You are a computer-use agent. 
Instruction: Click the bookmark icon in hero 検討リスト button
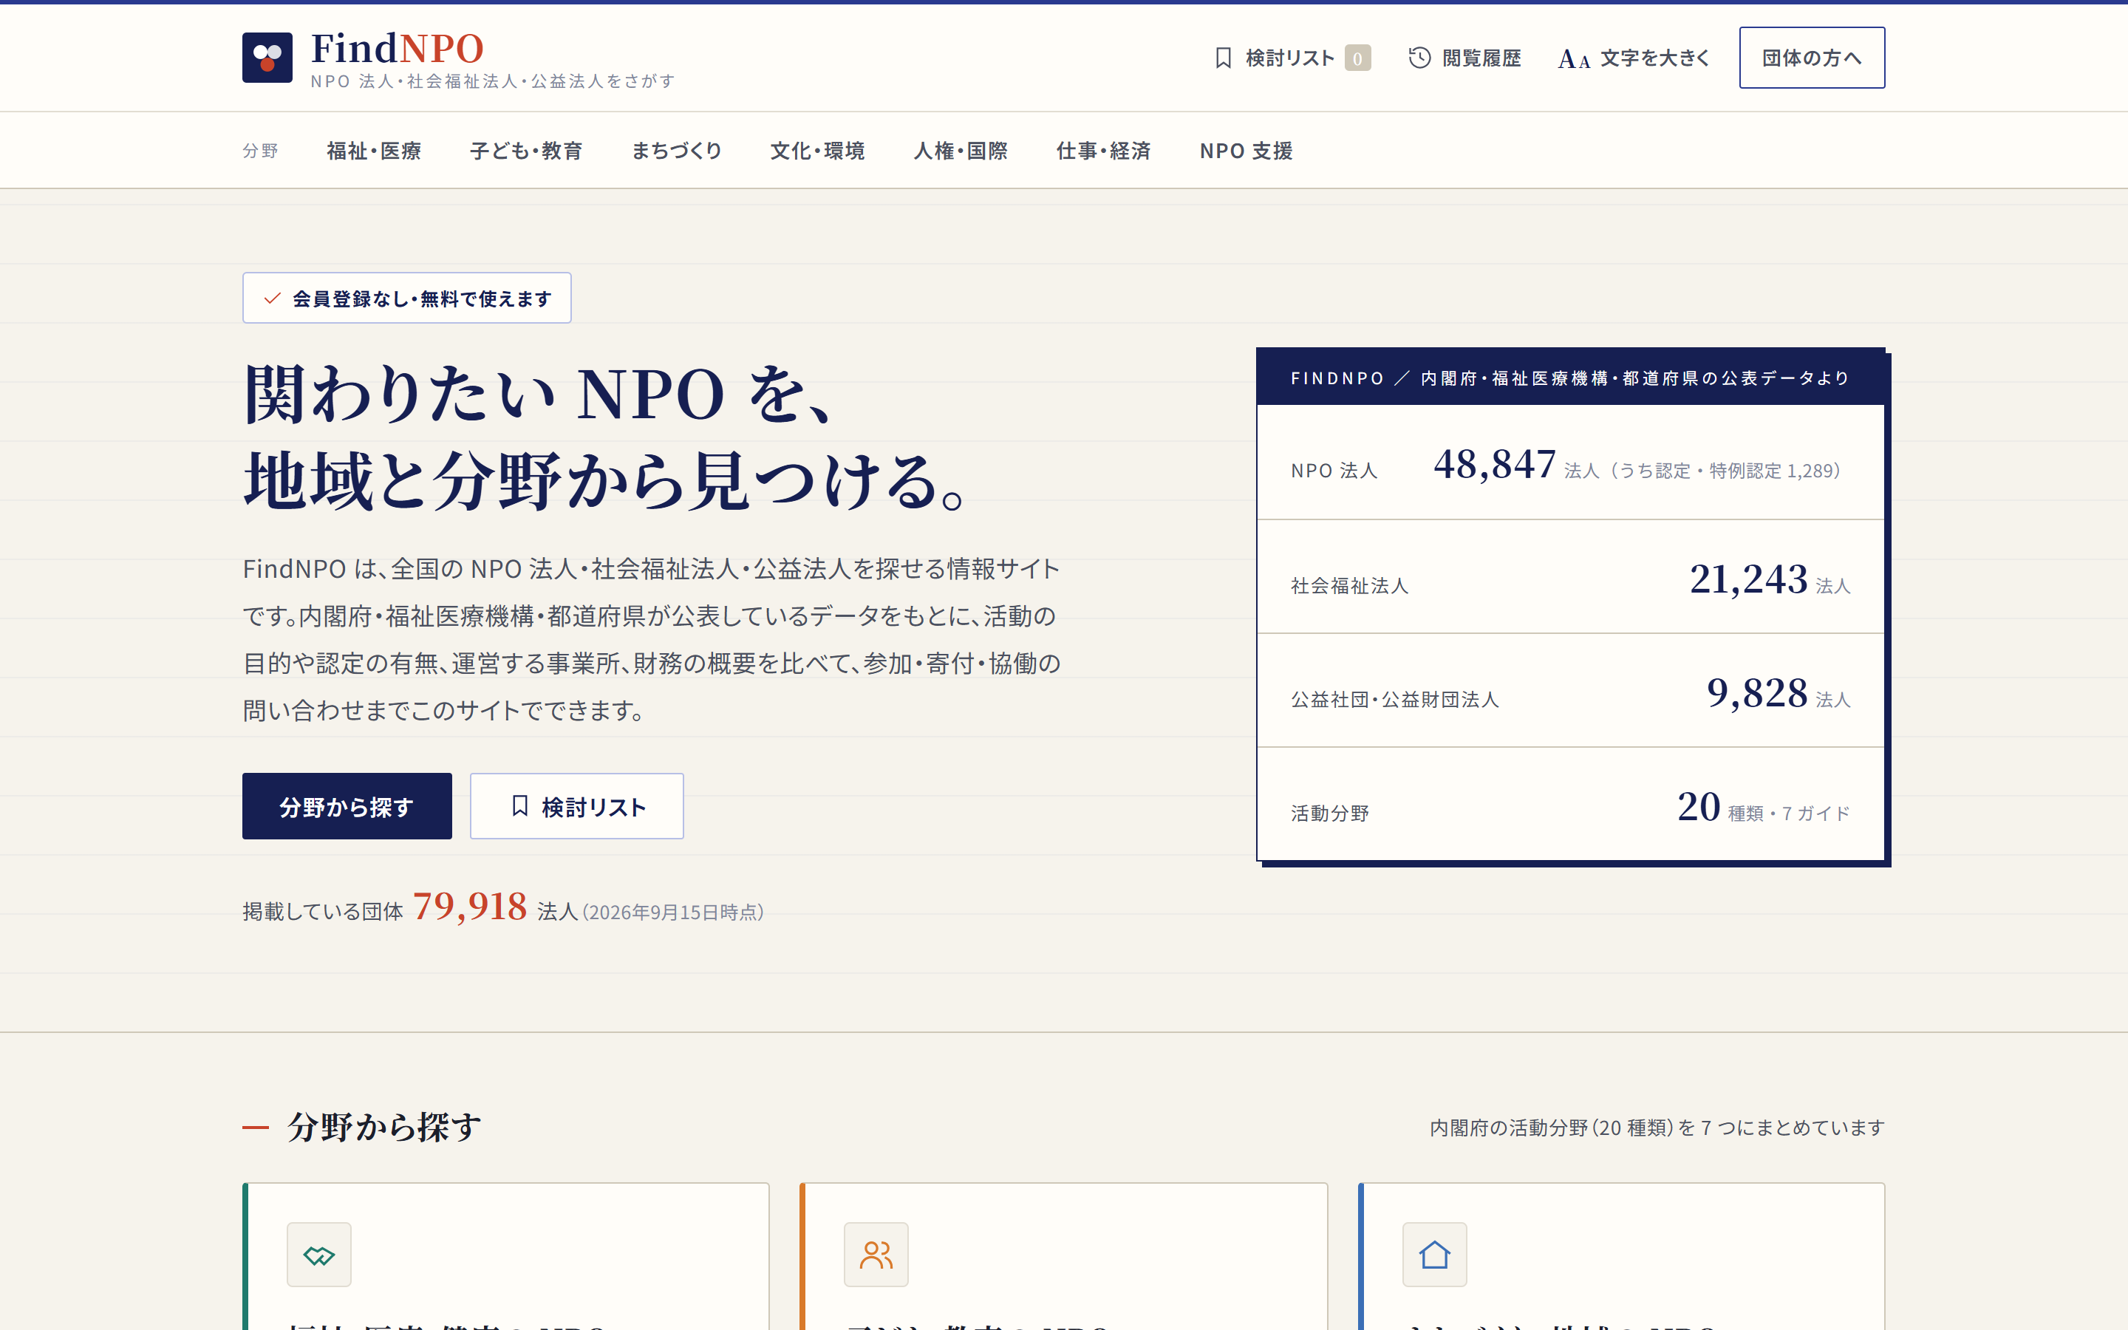pyautogui.click(x=519, y=805)
